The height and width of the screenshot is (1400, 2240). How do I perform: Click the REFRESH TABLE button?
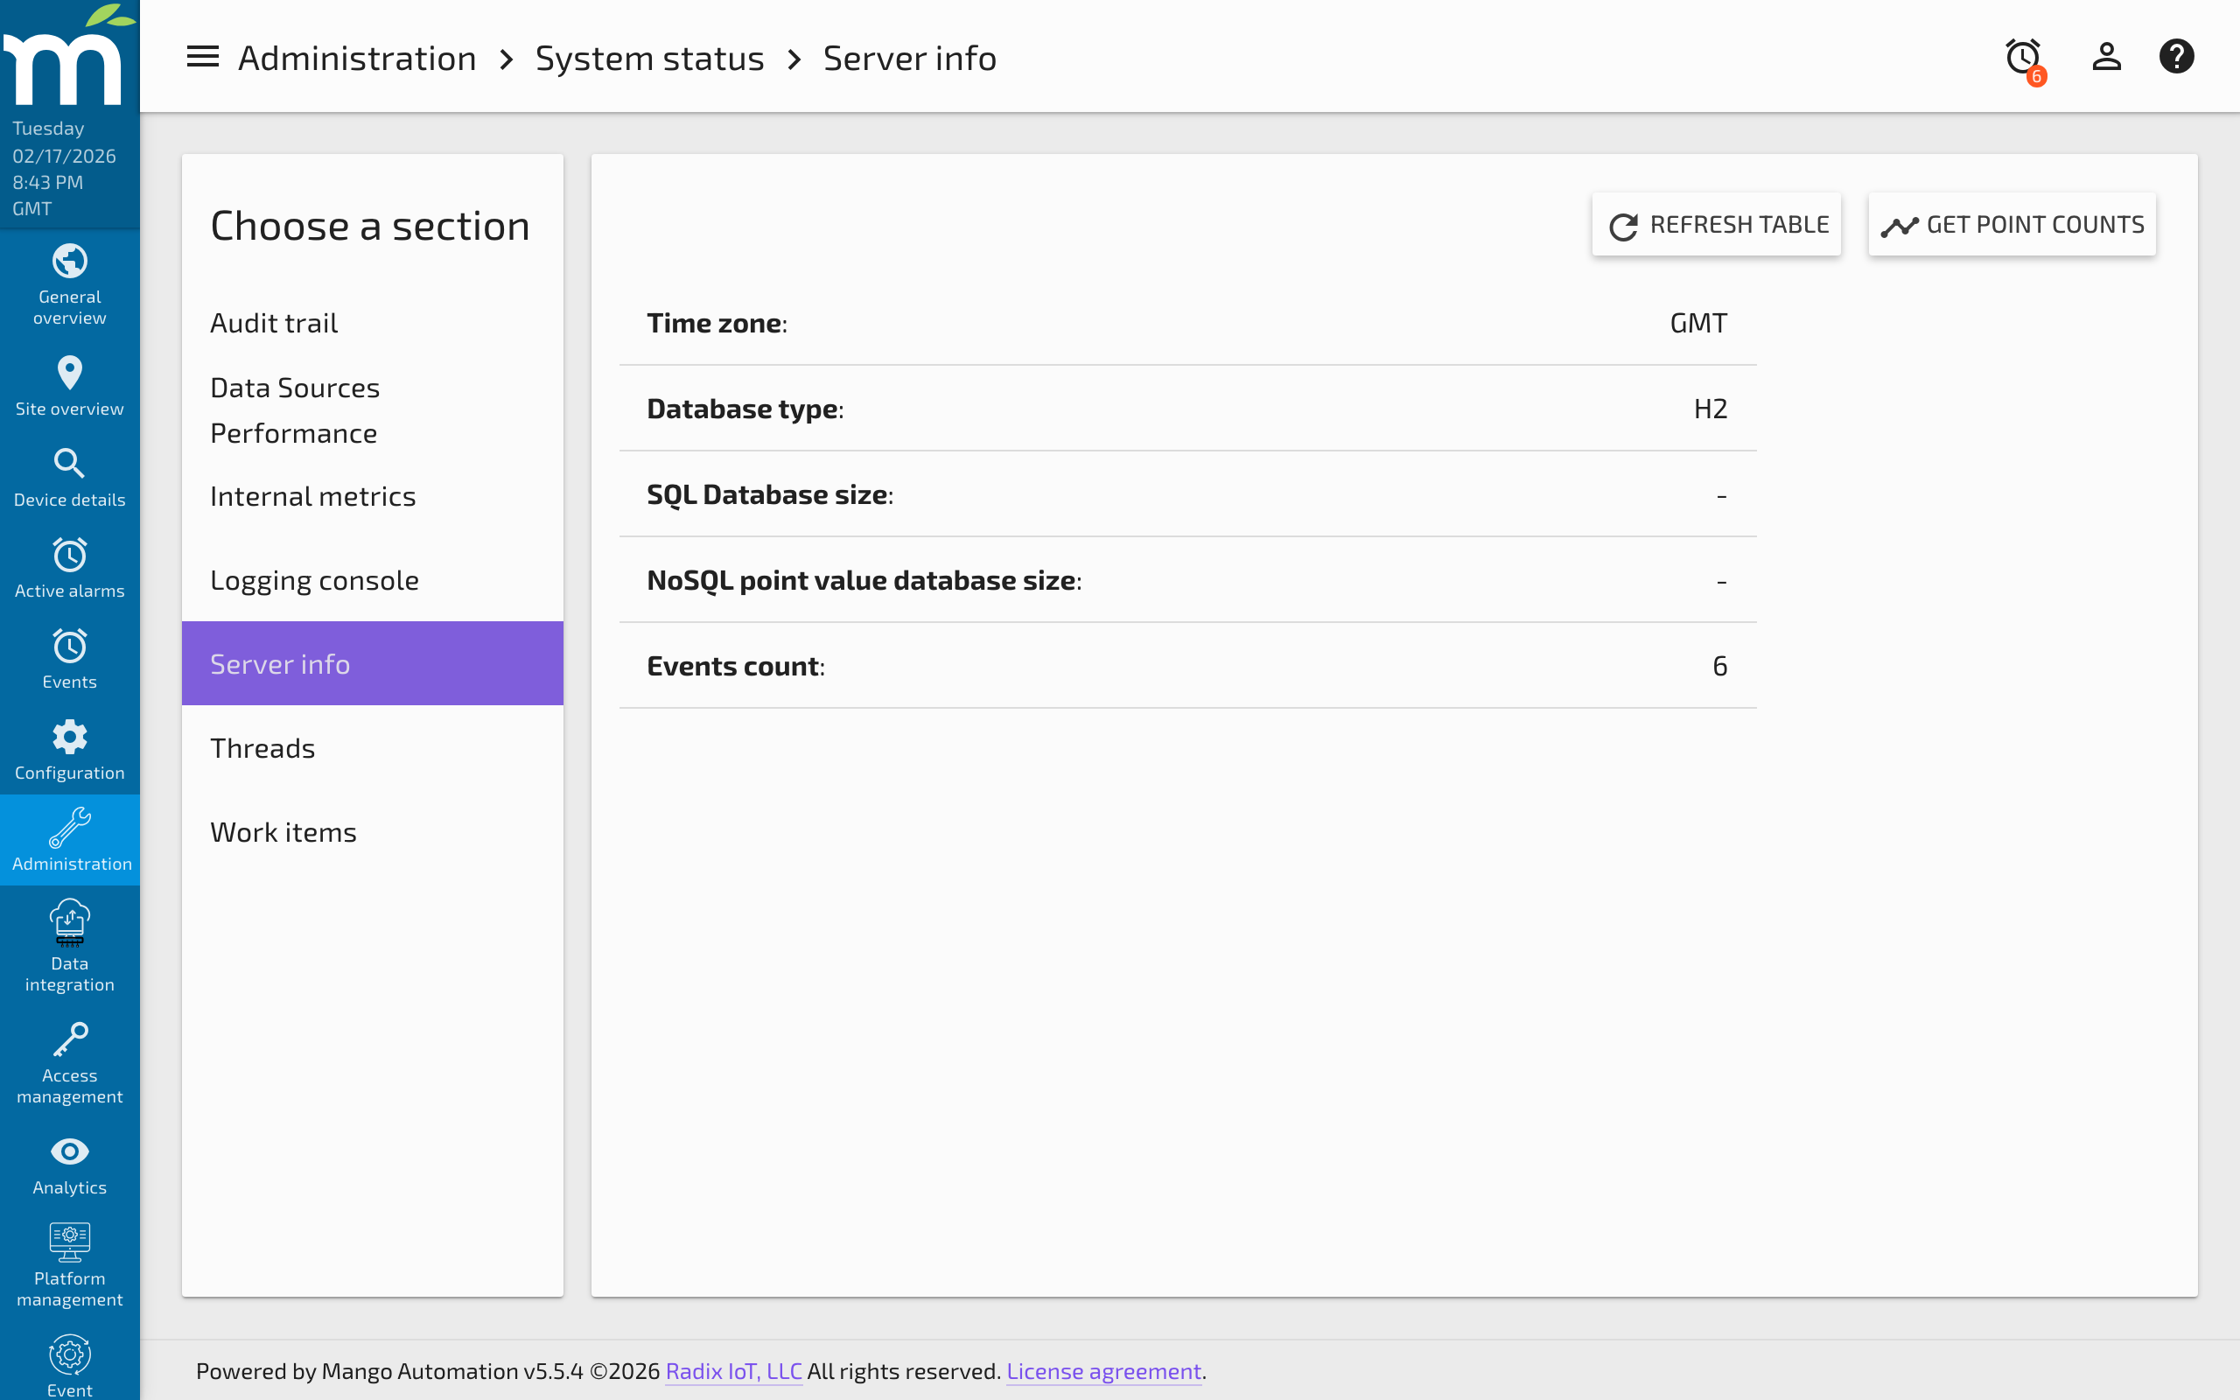click(1716, 224)
